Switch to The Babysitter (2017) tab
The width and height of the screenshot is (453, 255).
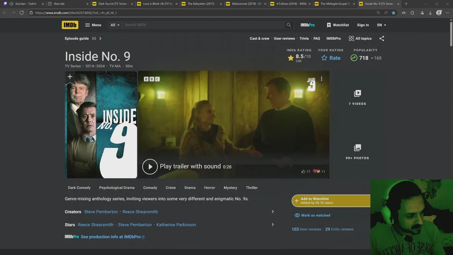point(202,4)
